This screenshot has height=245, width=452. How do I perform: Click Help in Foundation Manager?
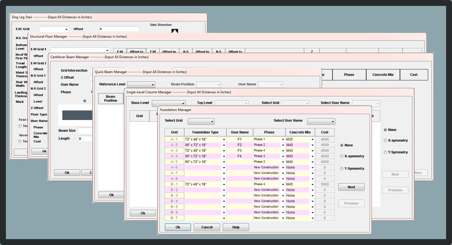(x=236, y=227)
